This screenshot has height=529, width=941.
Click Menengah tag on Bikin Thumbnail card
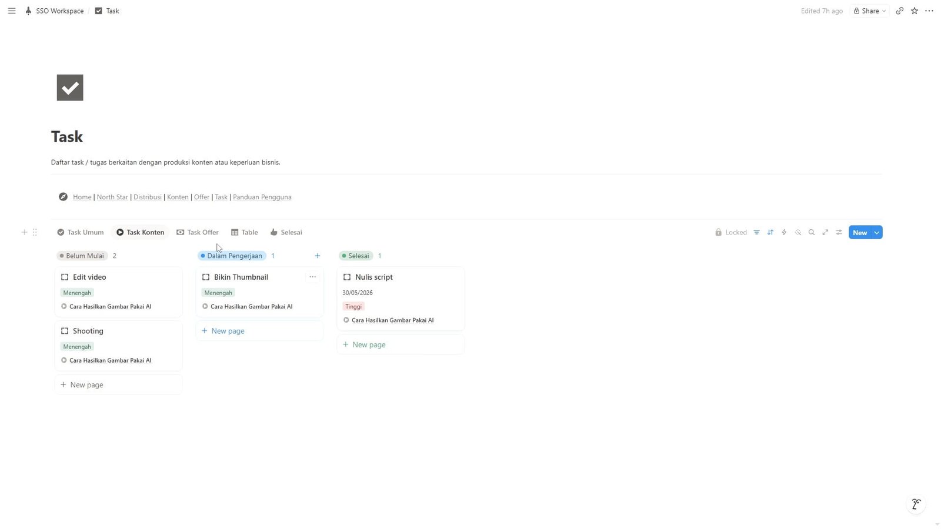click(x=218, y=293)
